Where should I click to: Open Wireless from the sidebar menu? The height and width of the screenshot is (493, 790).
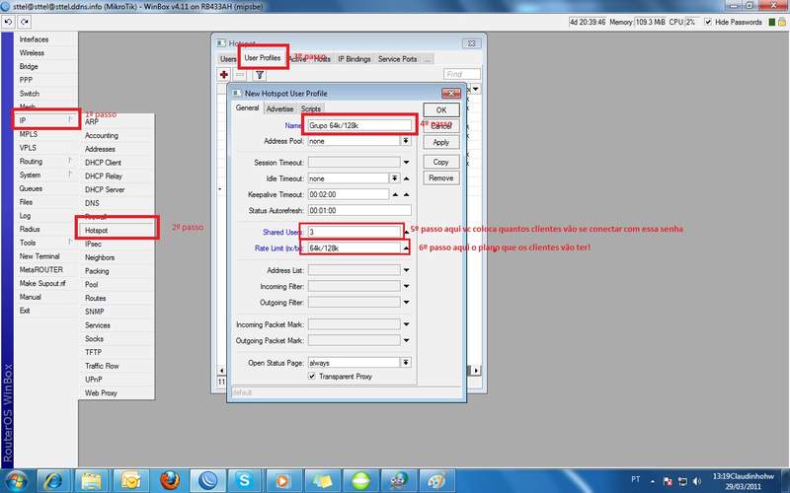pyautogui.click(x=46, y=53)
